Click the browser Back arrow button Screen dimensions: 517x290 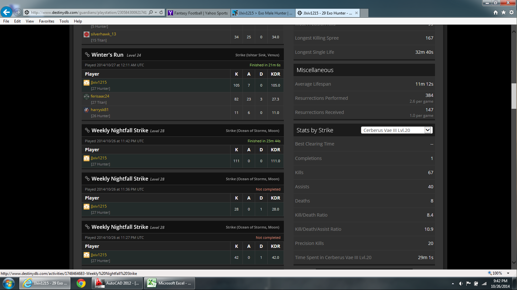(6, 12)
